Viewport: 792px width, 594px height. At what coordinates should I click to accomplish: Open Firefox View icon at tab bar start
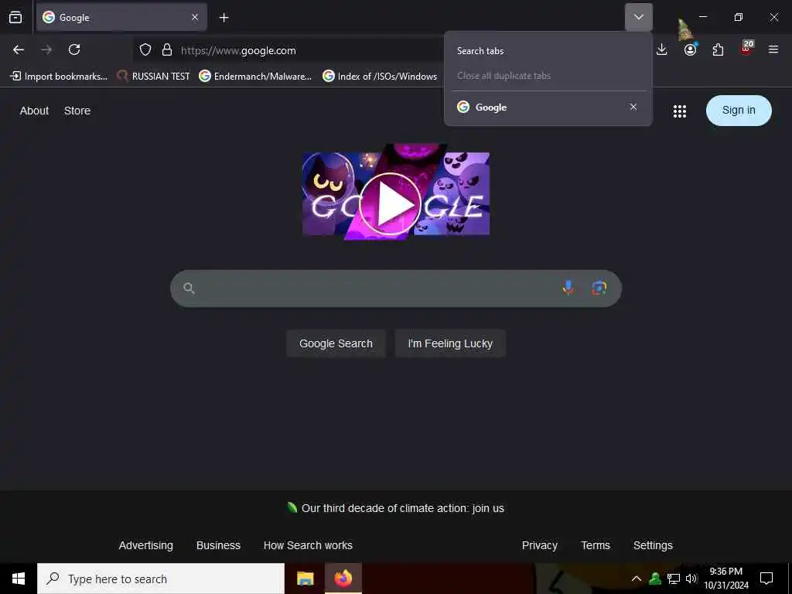(15, 17)
